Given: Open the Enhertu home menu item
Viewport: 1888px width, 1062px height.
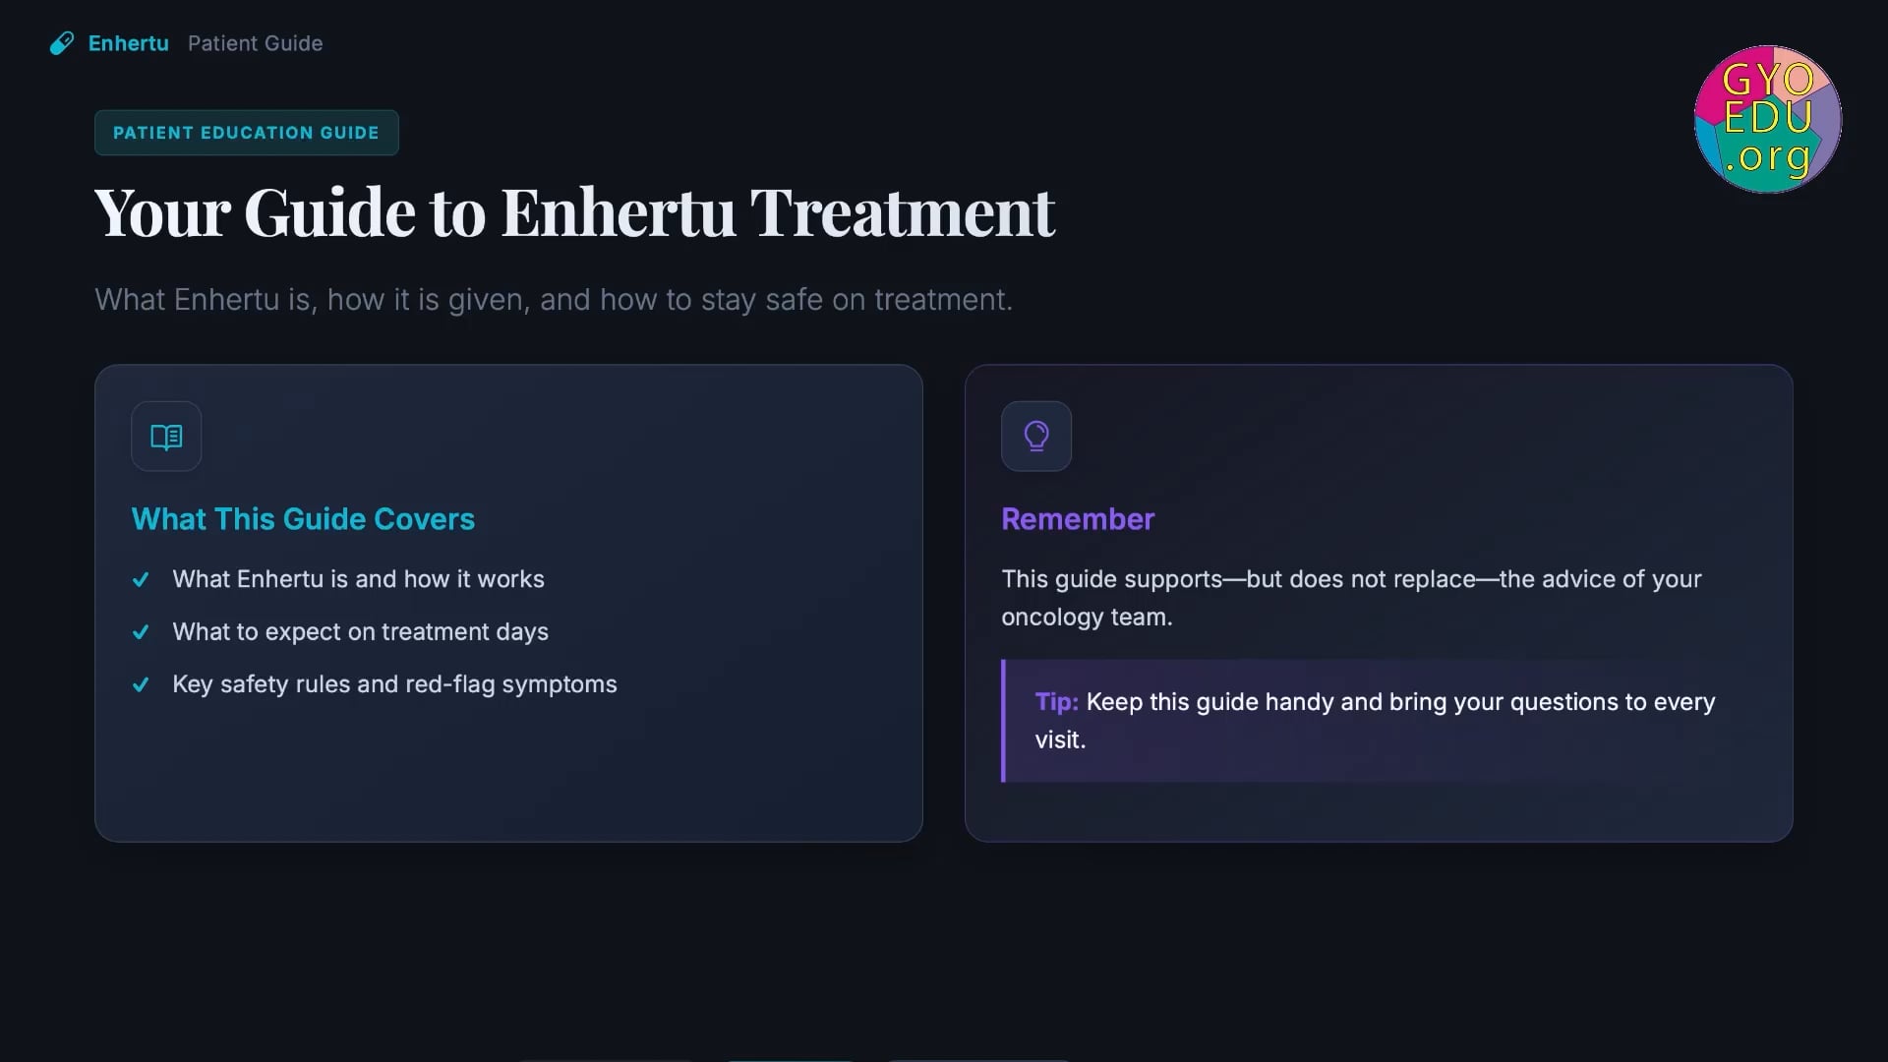Looking at the screenshot, I should click(129, 42).
